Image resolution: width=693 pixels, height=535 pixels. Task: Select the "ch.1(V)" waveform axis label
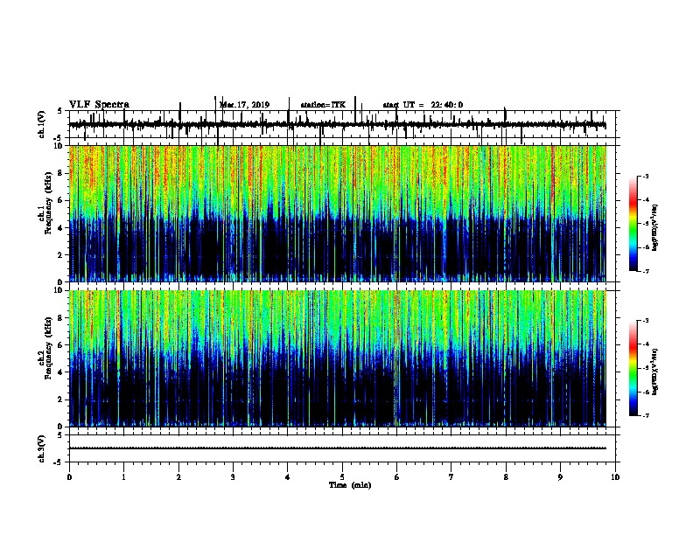click(42, 124)
